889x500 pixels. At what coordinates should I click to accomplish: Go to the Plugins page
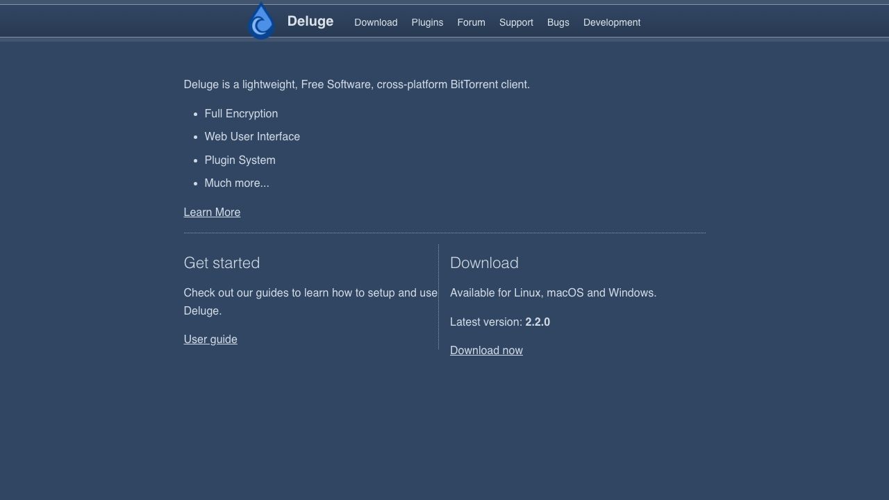point(427,22)
